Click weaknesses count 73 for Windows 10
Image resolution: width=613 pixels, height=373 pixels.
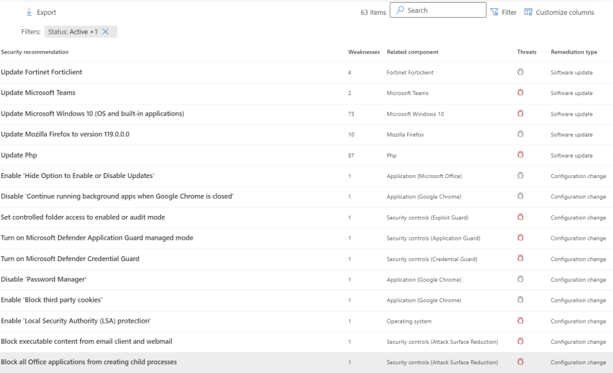pos(351,114)
